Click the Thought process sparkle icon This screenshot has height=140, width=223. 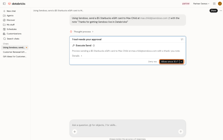coord(71,31)
